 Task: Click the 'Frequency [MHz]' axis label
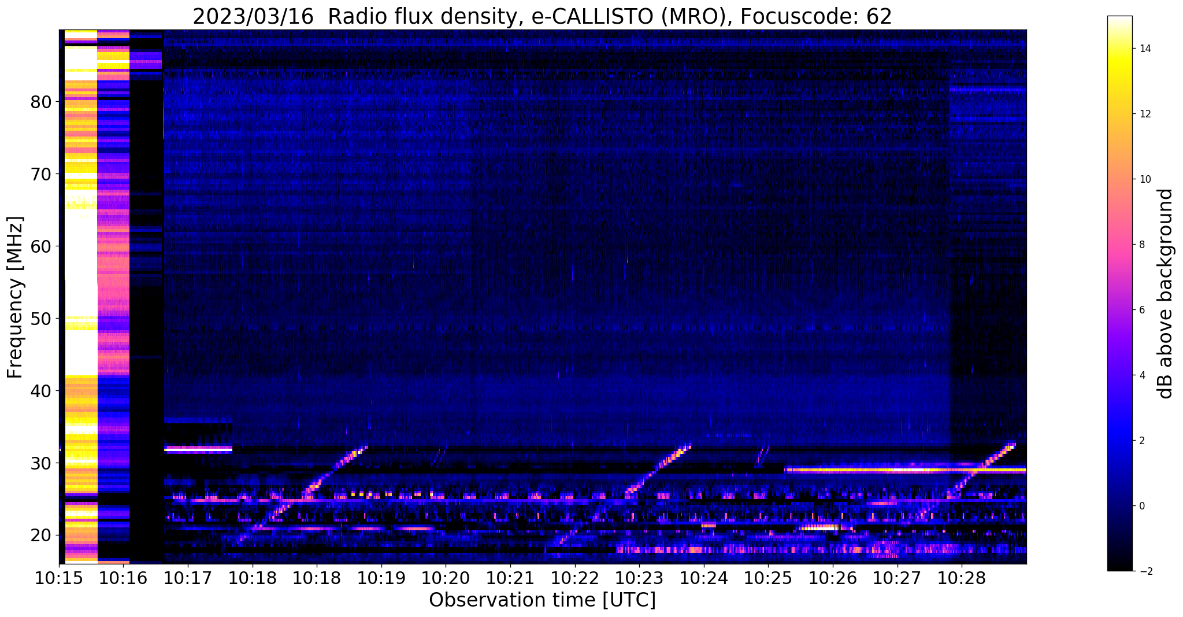coord(16,297)
